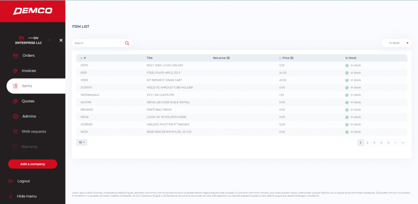Click the Title column header

pyautogui.click(x=150, y=58)
